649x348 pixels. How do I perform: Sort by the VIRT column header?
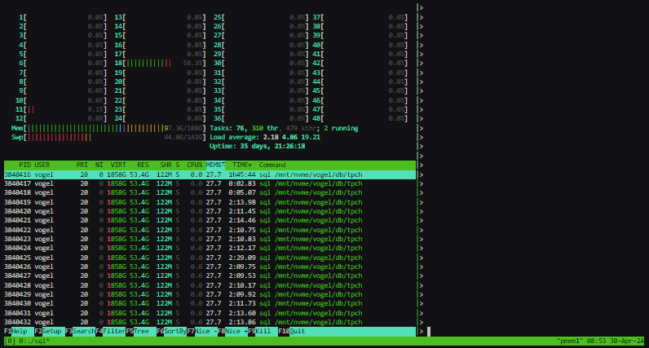[118, 165]
